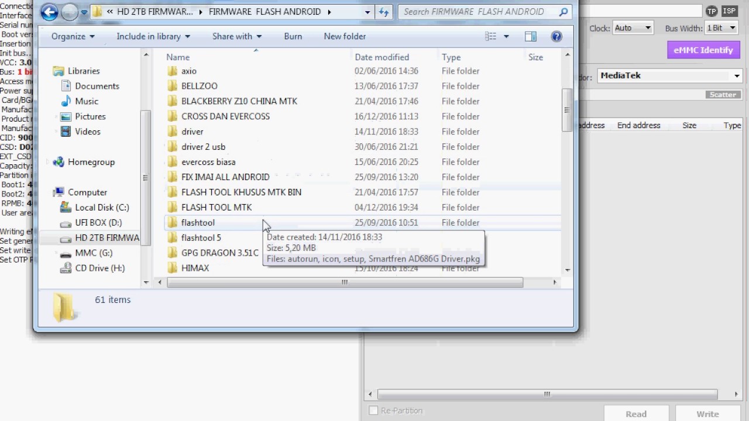Open the Clock Auto dropdown
Screen dimensions: 749x421
(x=633, y=28)
